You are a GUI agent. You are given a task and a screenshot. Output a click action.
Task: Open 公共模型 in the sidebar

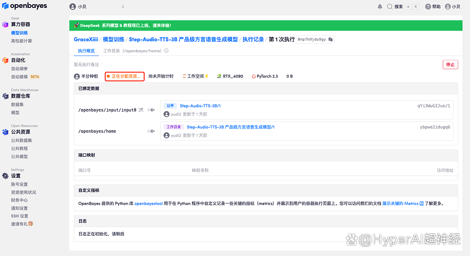[x=19, y=156]
